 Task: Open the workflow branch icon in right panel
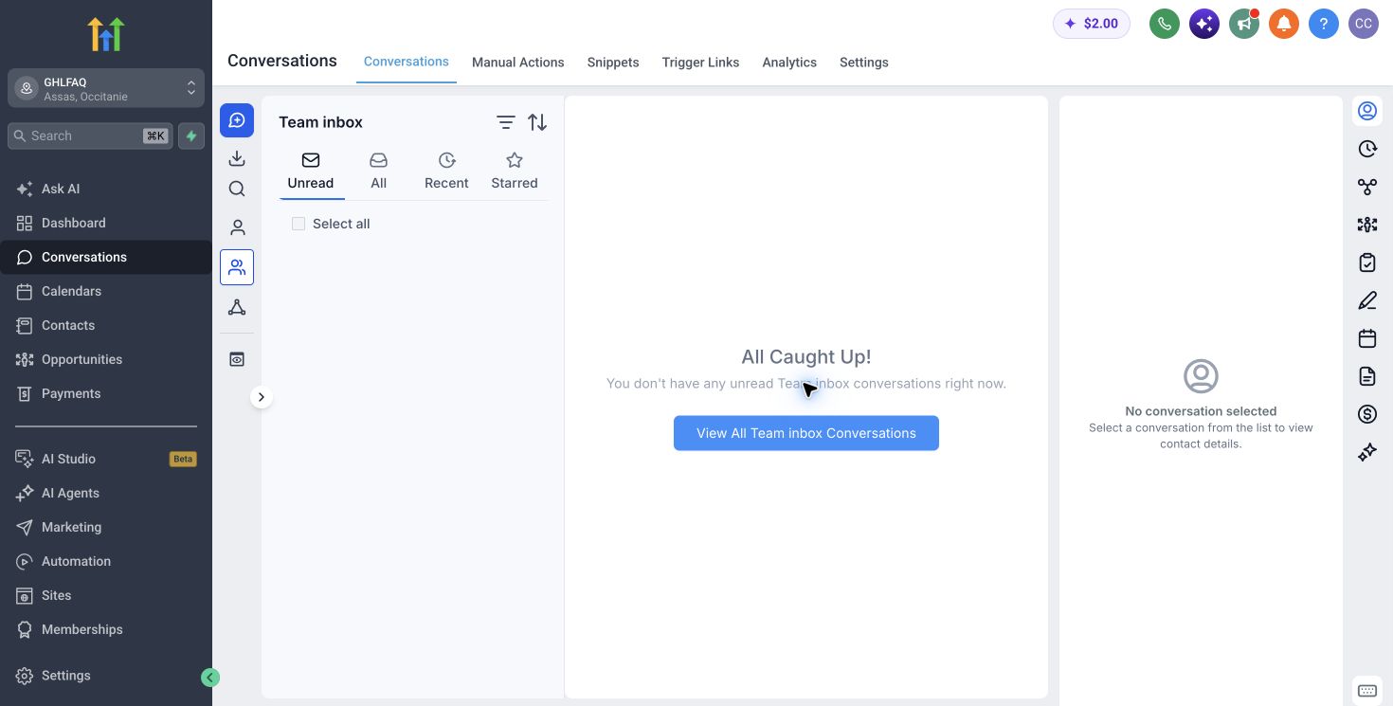pyautogui.click(x=1366, y=187)
